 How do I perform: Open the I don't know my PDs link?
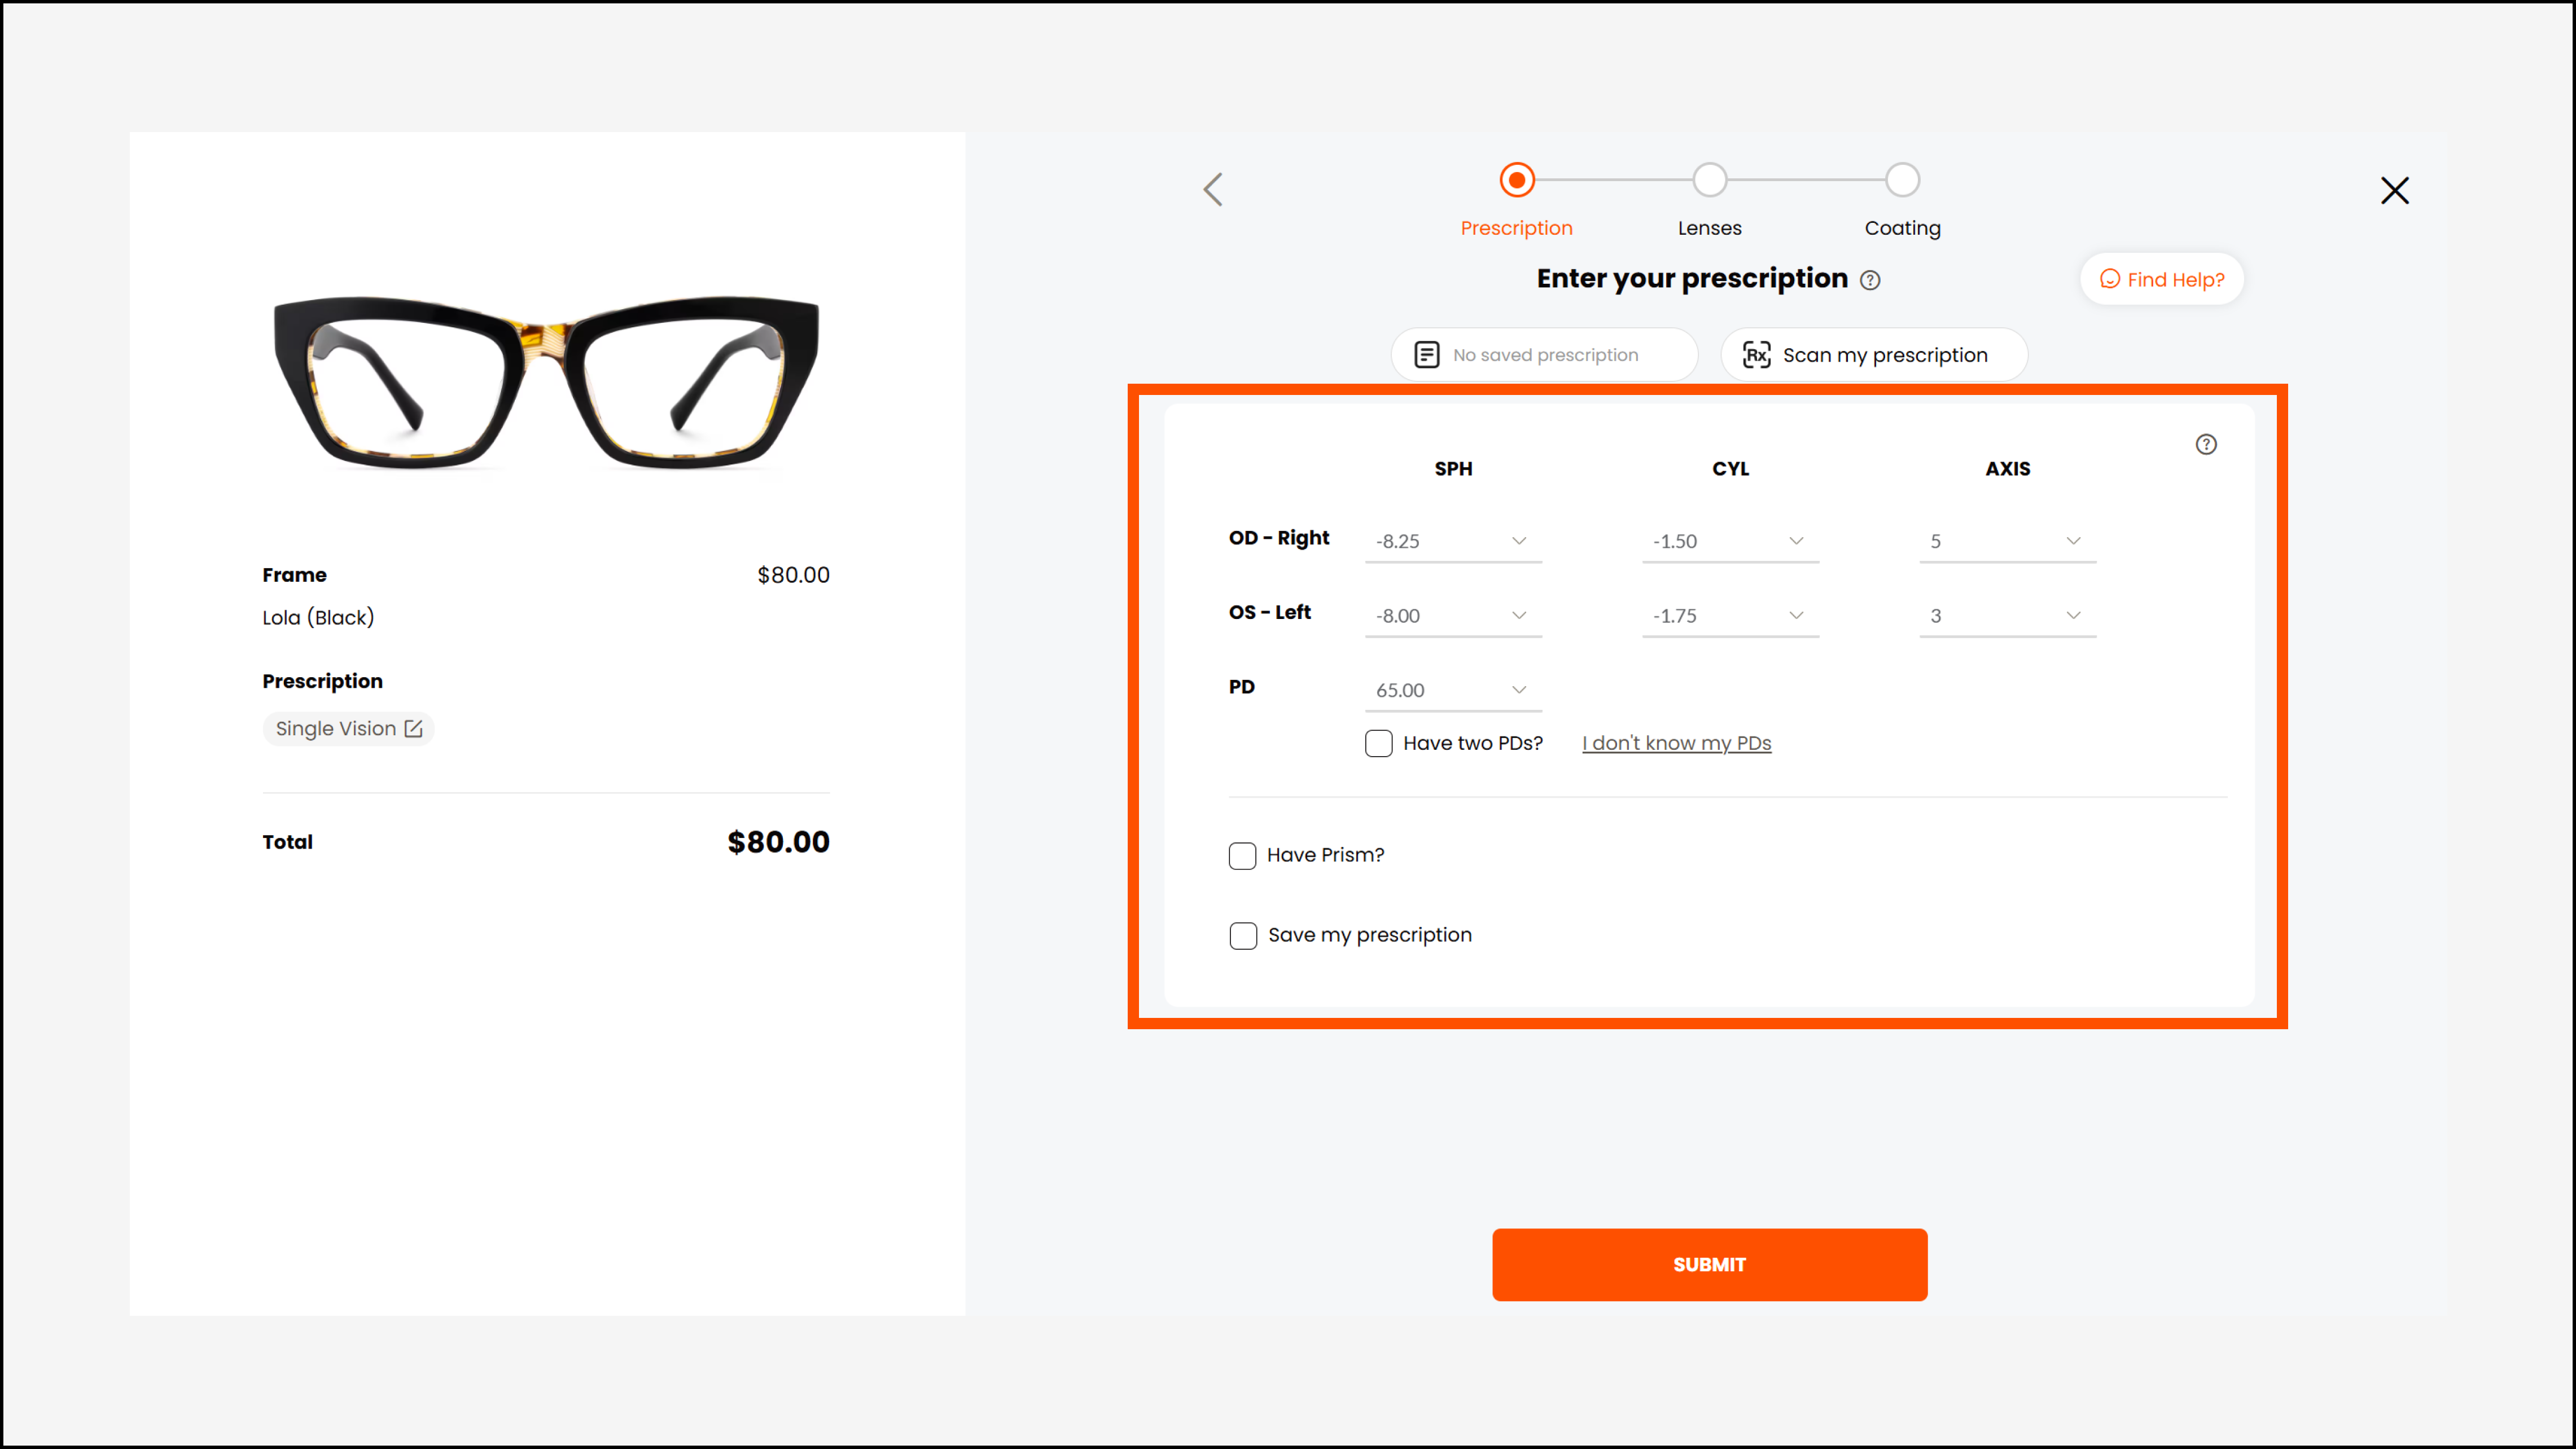1676,743
